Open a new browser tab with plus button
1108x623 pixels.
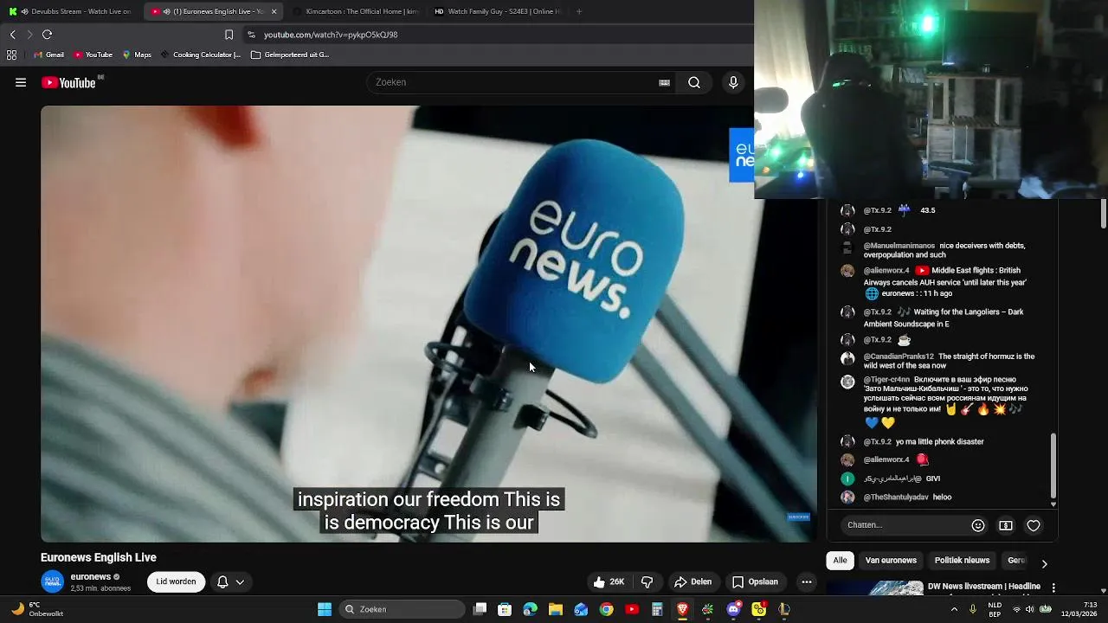coord(579,11)
